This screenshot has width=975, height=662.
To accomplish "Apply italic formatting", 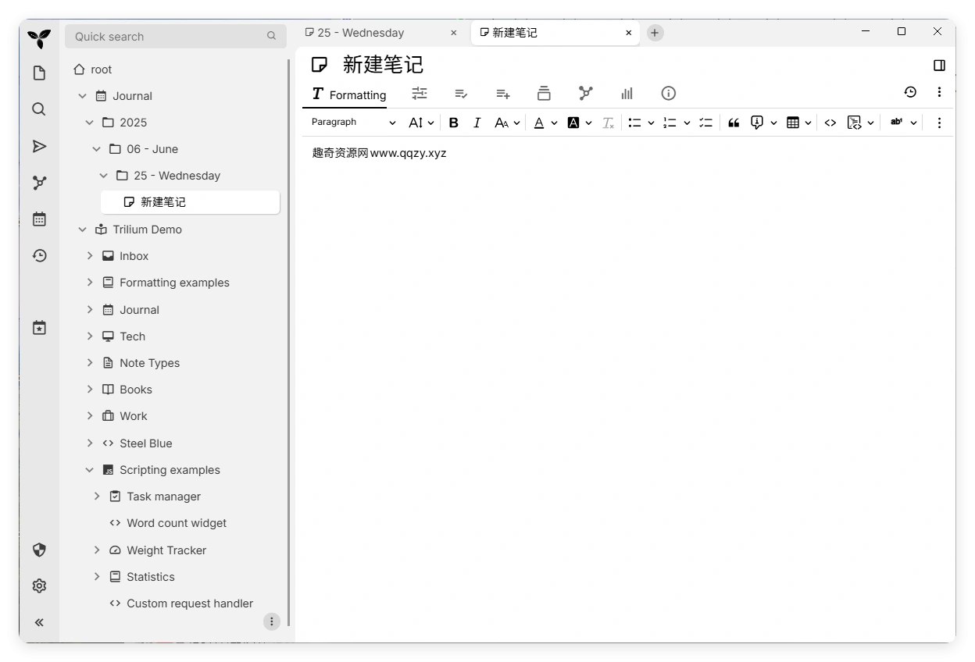I will tap(477, 123).
